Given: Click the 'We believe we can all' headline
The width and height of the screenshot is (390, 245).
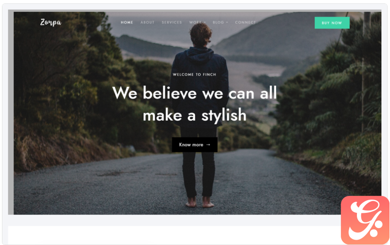Looking at the screenshot, I should click(194, 93).
